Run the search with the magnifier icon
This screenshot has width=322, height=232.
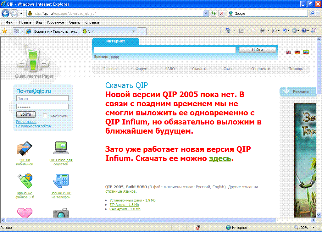312,14
